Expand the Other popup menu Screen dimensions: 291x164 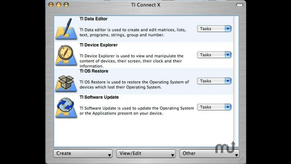[x=209, y=154]
